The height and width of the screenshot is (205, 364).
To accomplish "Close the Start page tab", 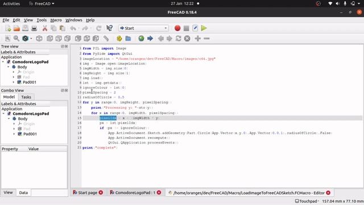I will [x=101, y=192].
